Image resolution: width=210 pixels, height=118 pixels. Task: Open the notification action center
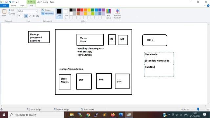(204, 115)
